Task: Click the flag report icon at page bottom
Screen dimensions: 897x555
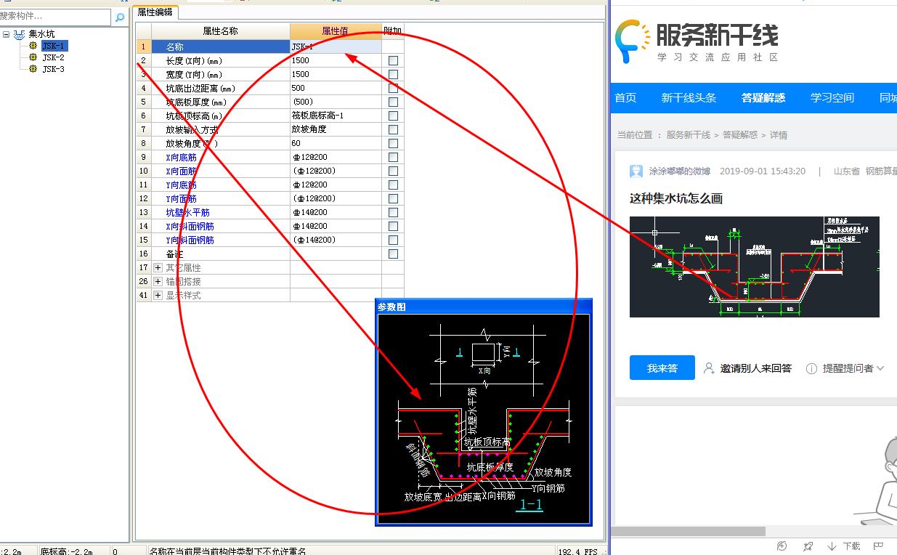Action: [x=877, y=546]
